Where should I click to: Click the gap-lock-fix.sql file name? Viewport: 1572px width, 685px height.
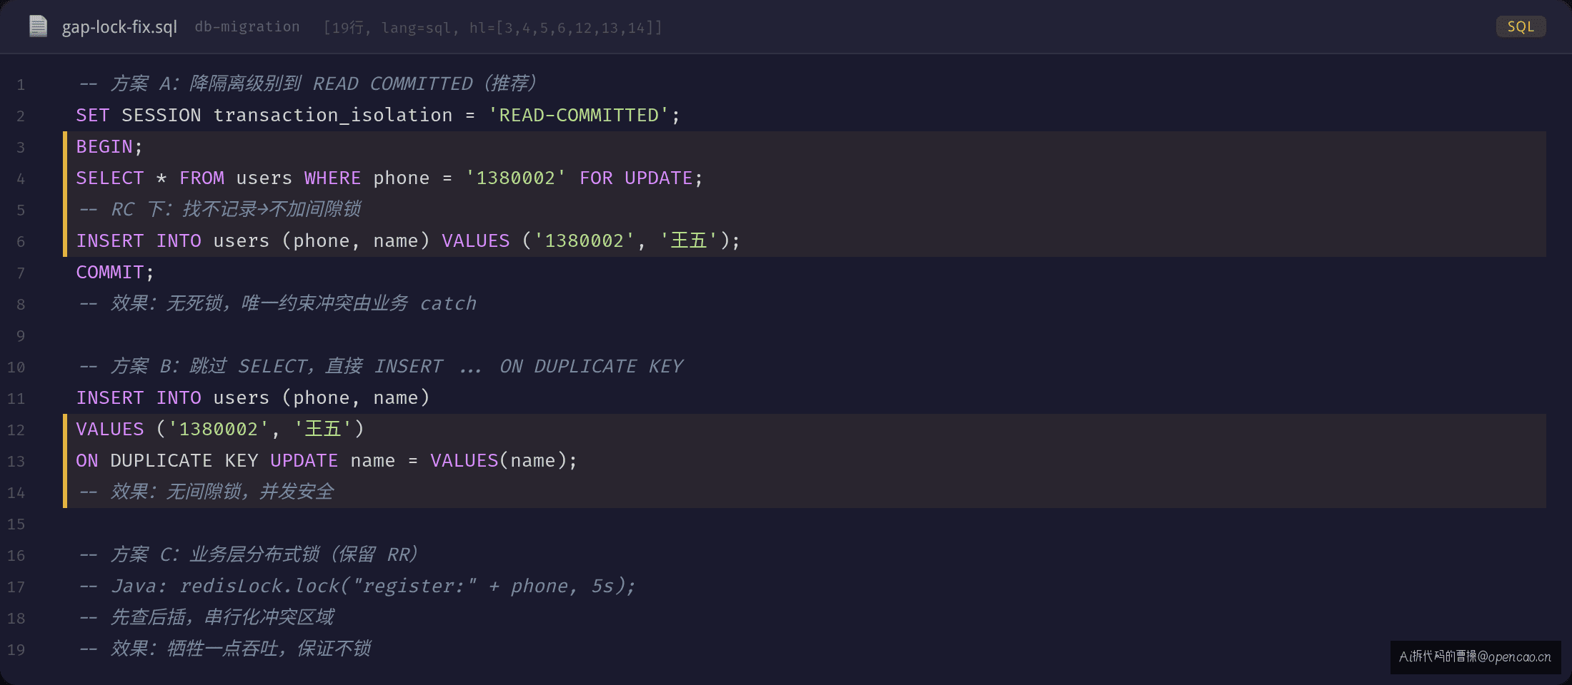pyautogui.click(x=119, y=27)
